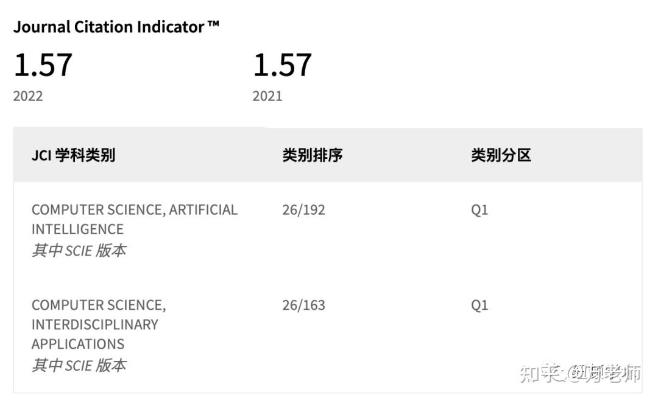Click the 26/192 category rank

[303, 210]
